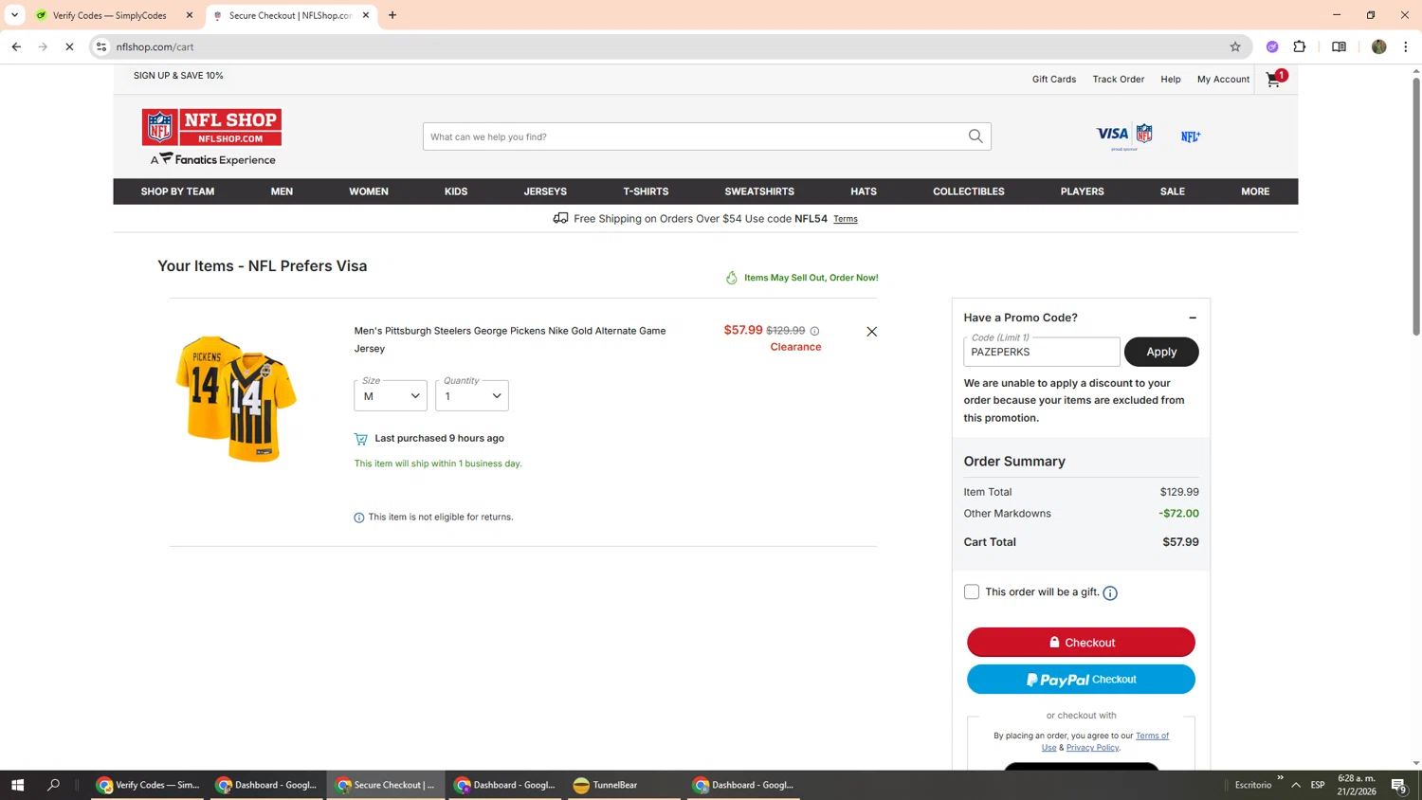Screen dimensions: 1422x800
Task: Click the Pickens jersey thumbnail
Action: coord(236,398)
